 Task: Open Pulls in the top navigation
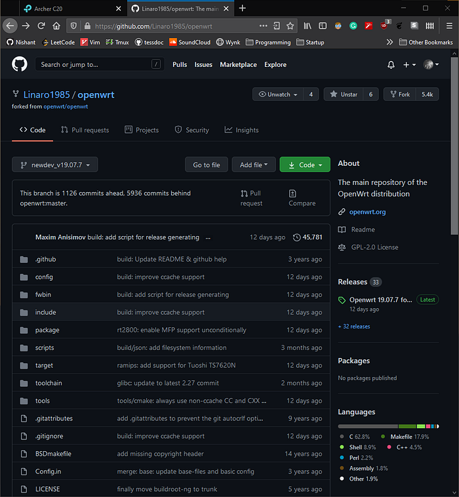180,65
